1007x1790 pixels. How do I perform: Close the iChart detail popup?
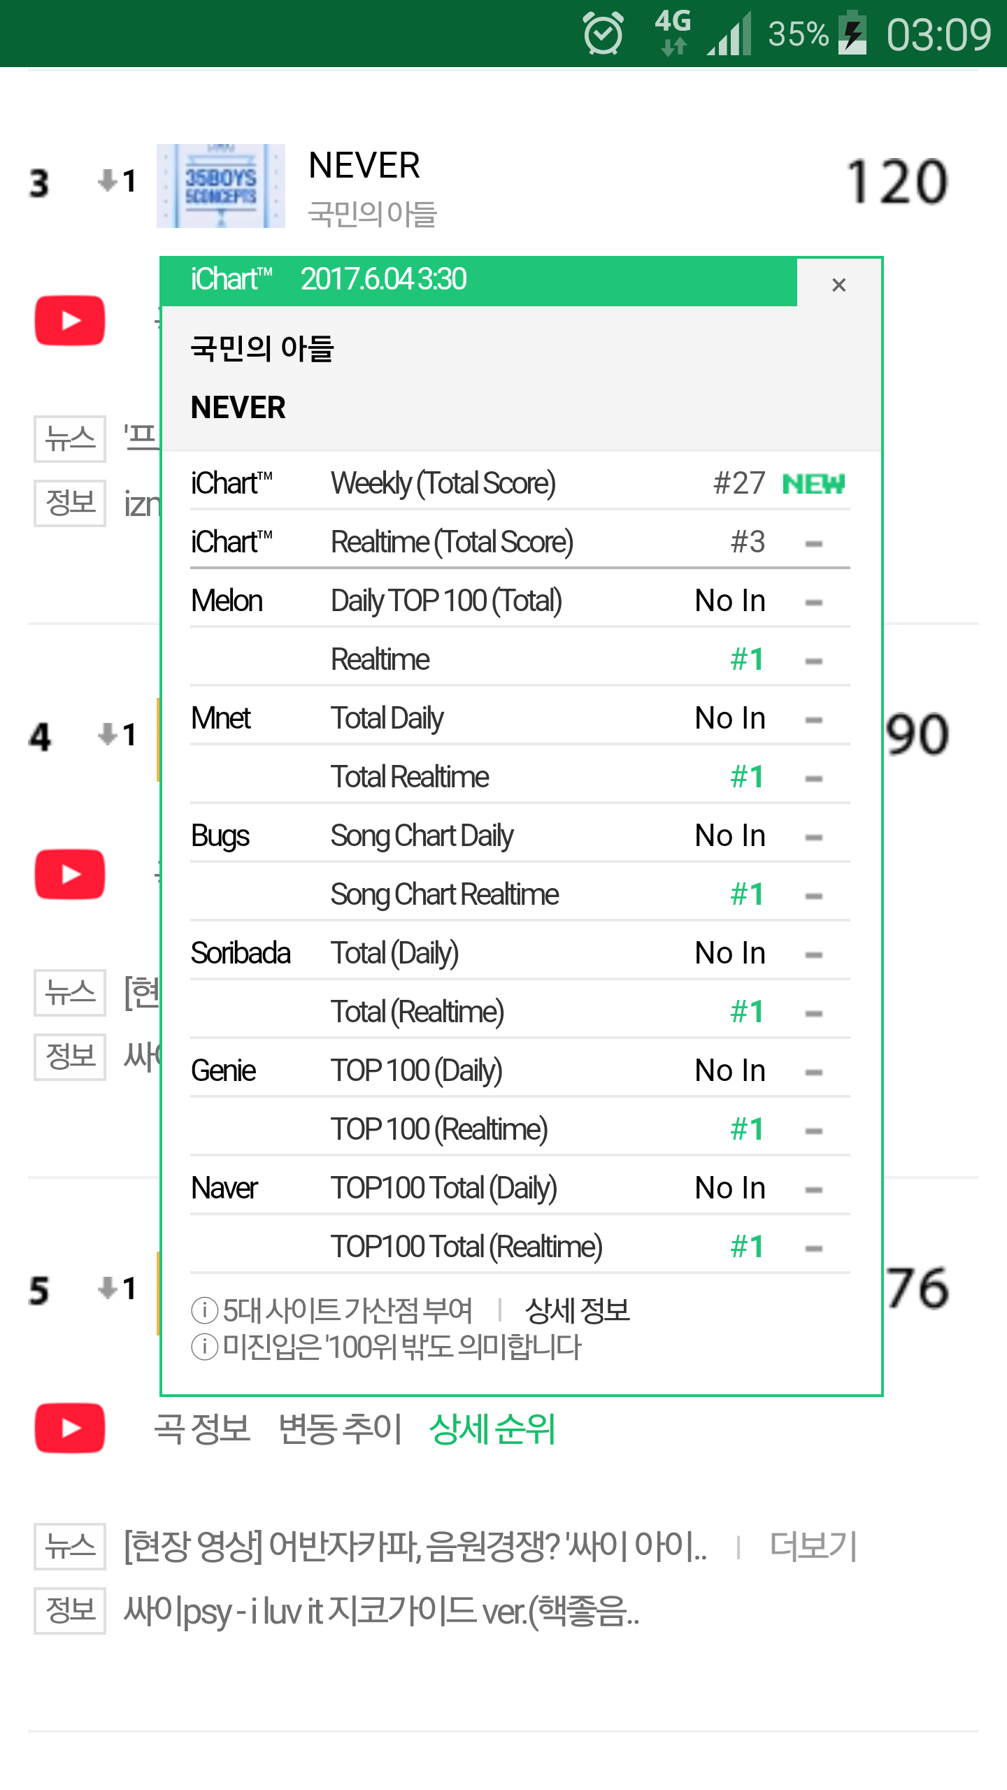[838, 285]
